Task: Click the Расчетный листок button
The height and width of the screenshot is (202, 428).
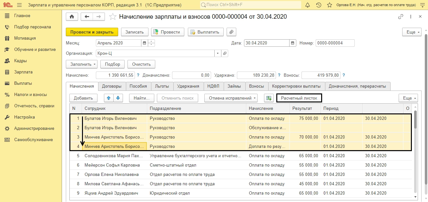Action: coord(299,98)
